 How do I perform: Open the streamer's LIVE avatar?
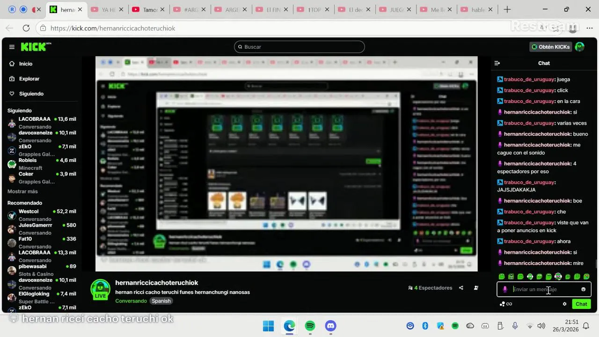(100, 289)
